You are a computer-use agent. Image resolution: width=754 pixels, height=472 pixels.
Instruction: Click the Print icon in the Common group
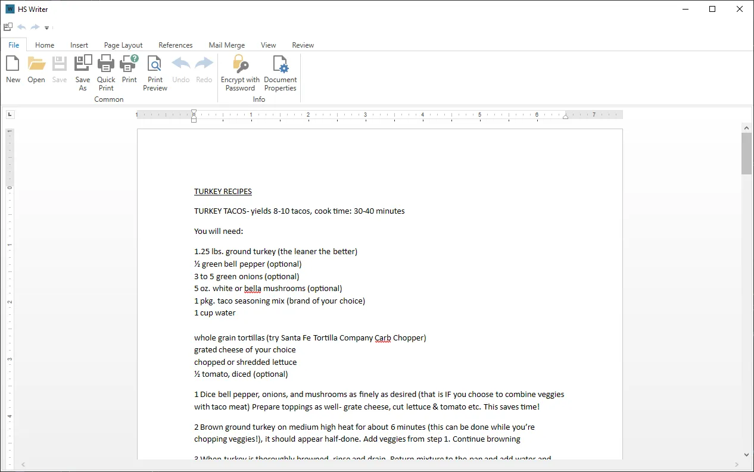point(129,68)
